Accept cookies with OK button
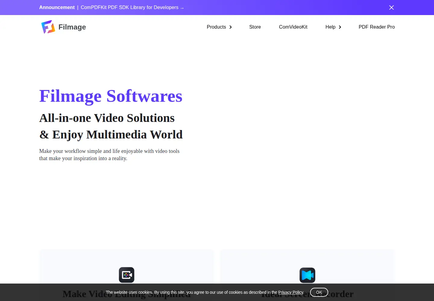This screenshot has height=301, width=434. [319, 292]
